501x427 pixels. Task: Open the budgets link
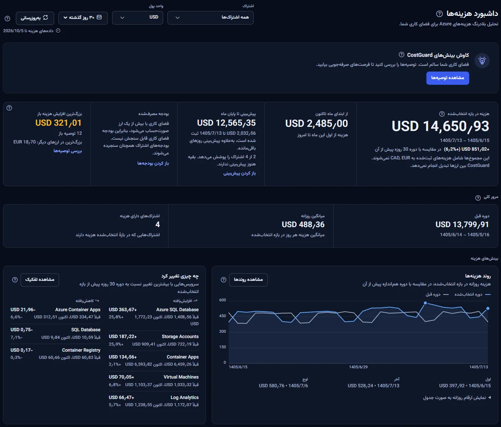(153, 164)
